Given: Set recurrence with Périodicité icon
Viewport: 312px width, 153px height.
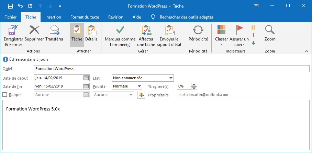Looking at the screenshot, I should [x=198, y=31].
